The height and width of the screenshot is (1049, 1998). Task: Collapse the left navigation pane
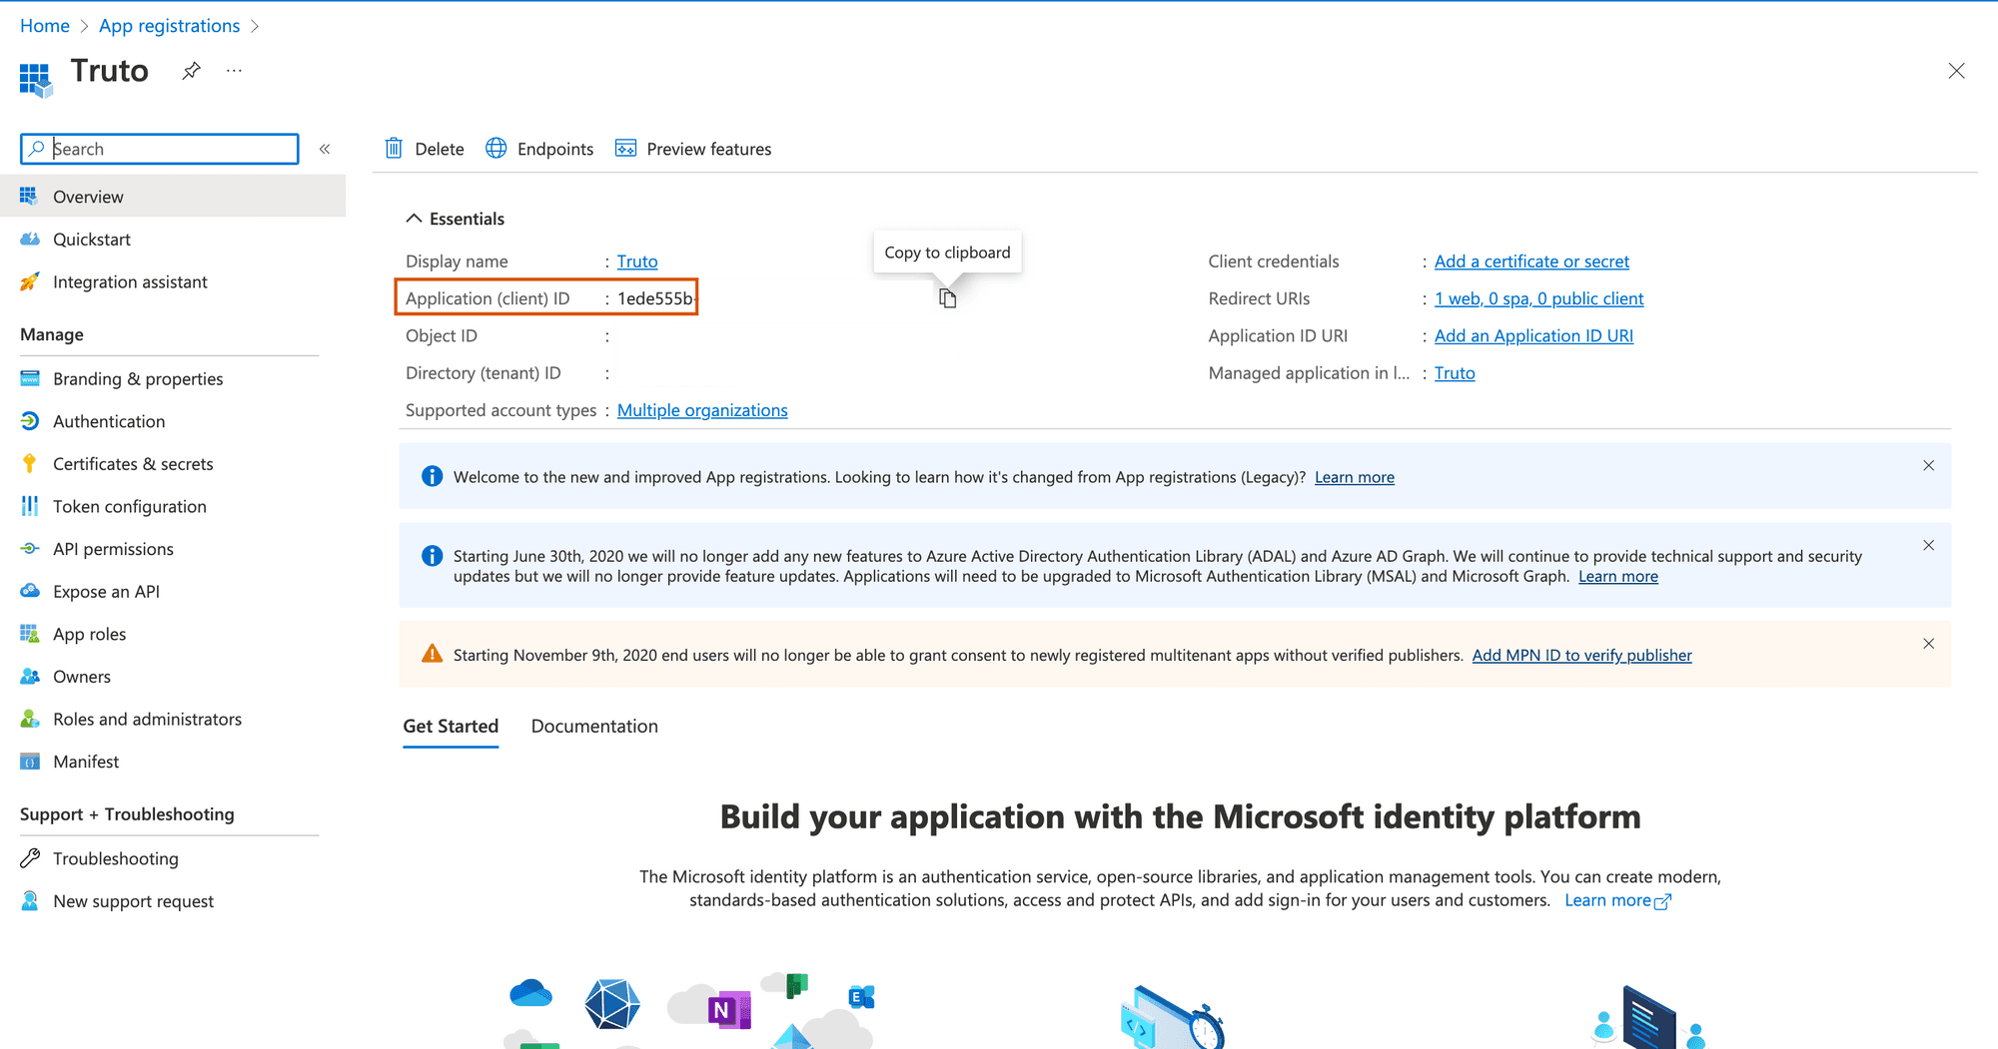(x=325, y=148)
